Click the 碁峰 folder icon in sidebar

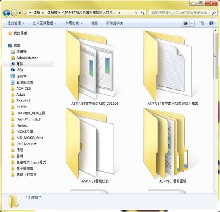13,156
